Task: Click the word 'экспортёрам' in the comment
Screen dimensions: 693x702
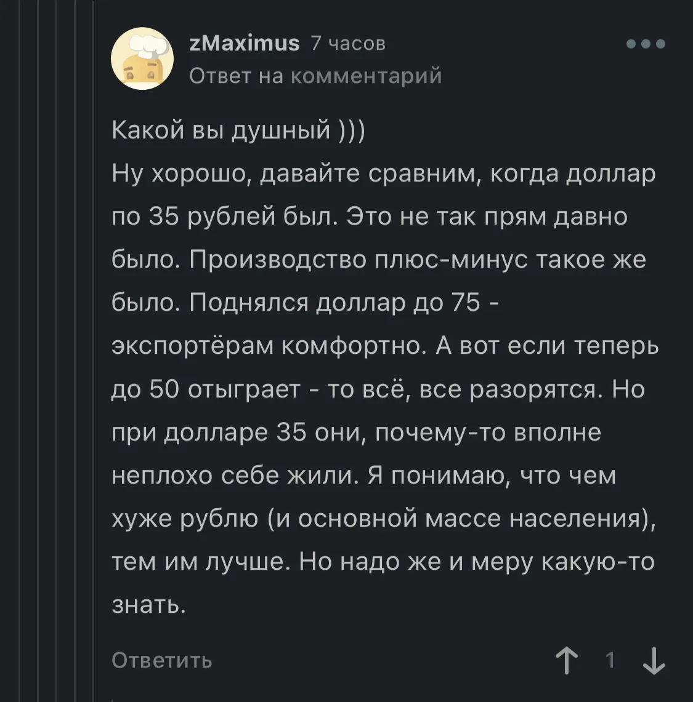Action: pos(192,346)
